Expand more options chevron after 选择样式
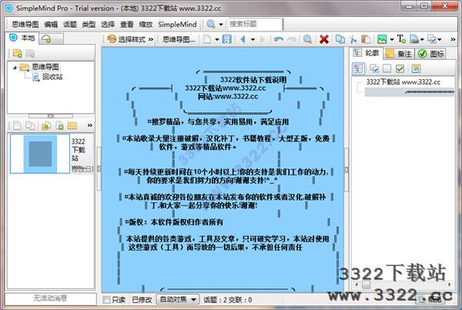This screenshot has height=310, width=462. pos(151,39)
